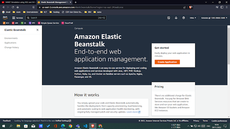Image resolution: width=230 pixels, height=129 pixels.
Task: Expand the Ohio region dropdown
Action: click(x=193, y=18)
